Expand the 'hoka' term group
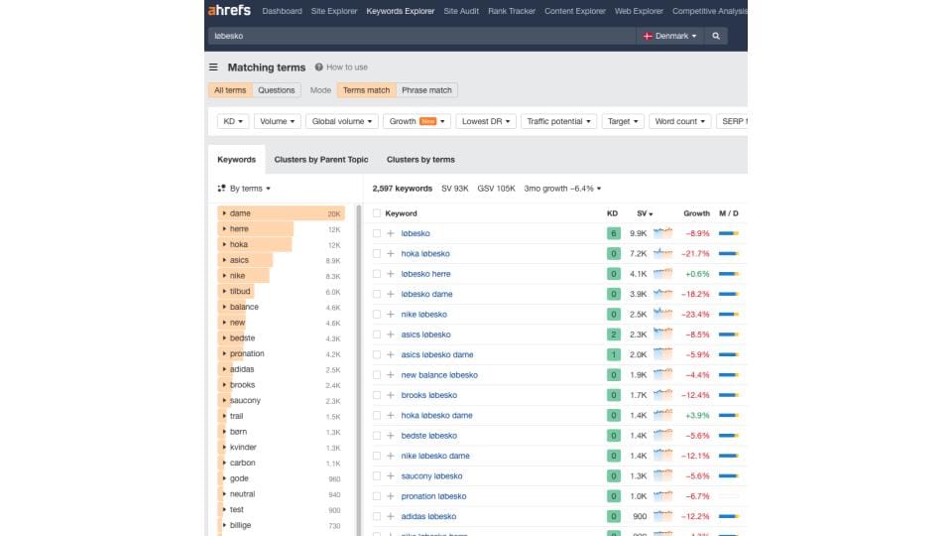Image resolution: width=952 pixels, height=536 pixels. (224, 244)
